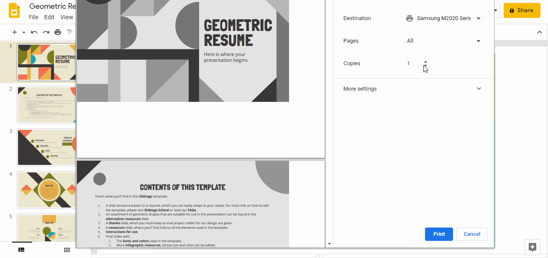Expand More settings

click(x=479, y=89)
